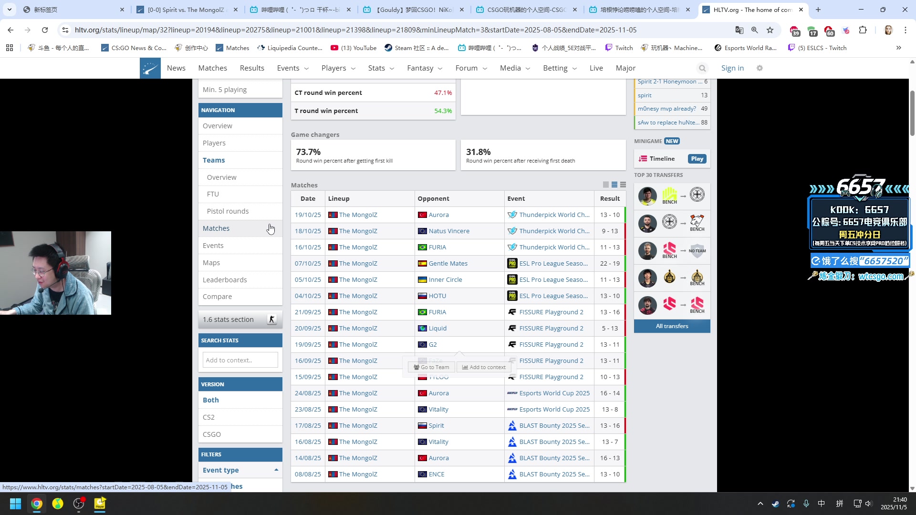Click the All transfers button
The height and width of the screenshot is (515, 916).
tap(672, 326)
